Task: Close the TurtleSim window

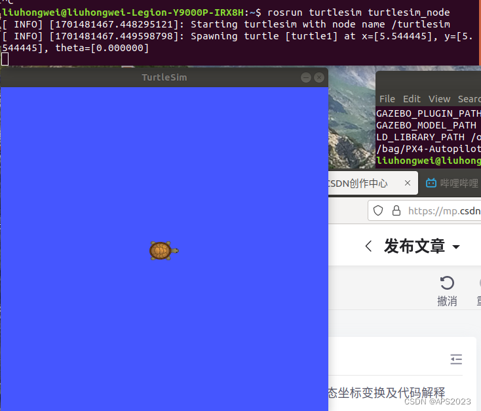Action: 319,77
